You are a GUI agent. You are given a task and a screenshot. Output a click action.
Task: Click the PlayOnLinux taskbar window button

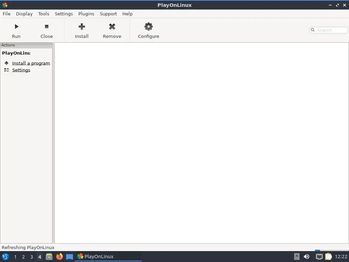click(x=108, y=257)
